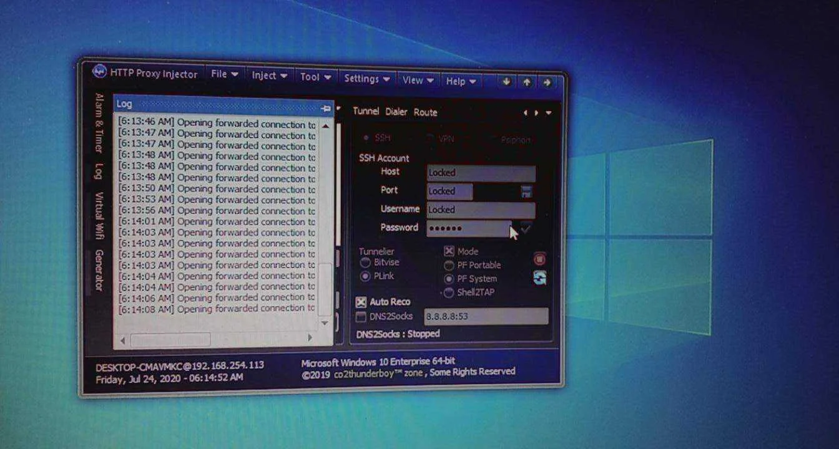Select the 6:13:53 AM log entry
This screenshot has width=839, height=449.
pos(217,200)
